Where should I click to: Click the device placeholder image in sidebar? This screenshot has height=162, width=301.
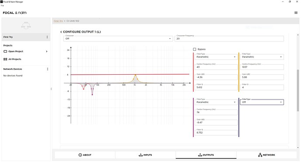(26, 26)
